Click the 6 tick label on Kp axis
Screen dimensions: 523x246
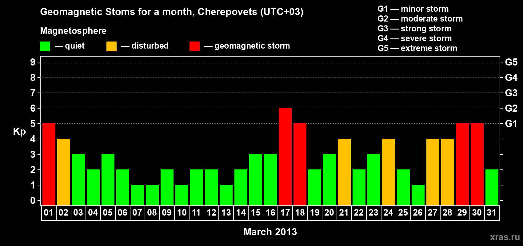[33, 108]
